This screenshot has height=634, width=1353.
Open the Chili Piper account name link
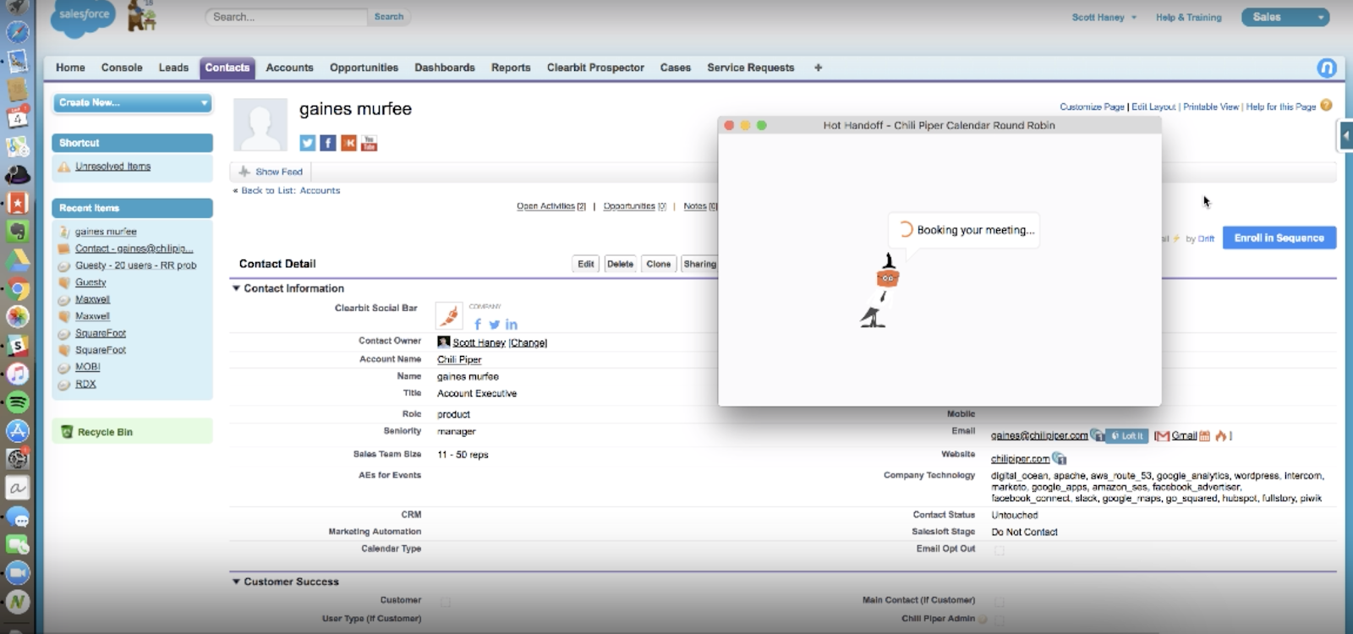(x=459, y=359)
